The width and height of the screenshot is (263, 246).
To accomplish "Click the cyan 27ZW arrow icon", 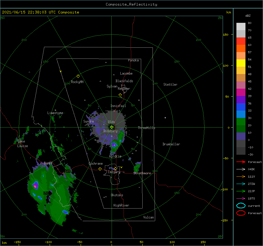I will click(x=241, y=184).
